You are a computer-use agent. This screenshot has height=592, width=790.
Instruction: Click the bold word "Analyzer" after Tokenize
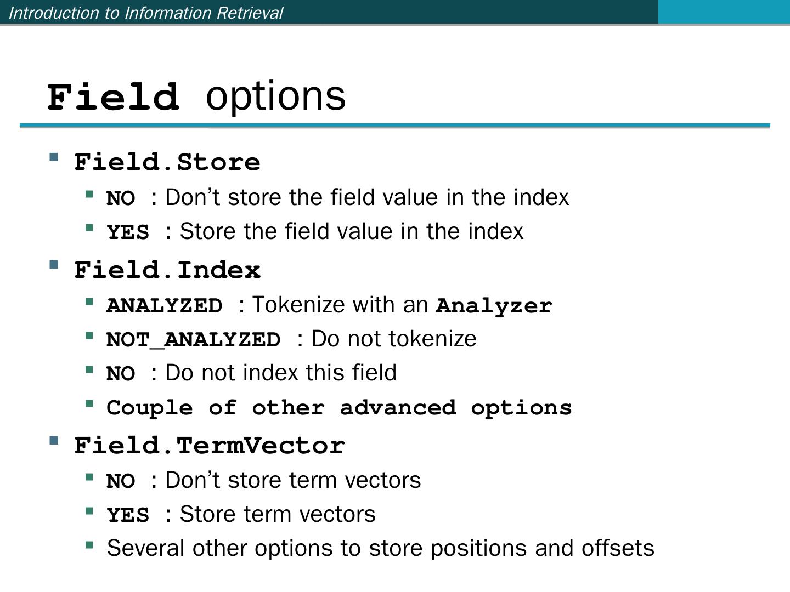(494, 305)
